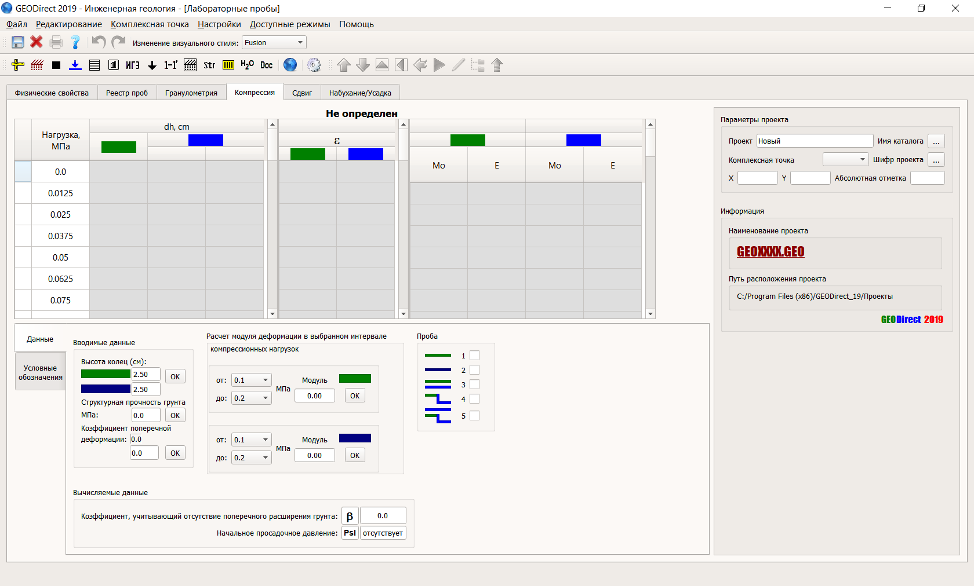Image resolution: width=974 pixels, height=586 pixels.
Task: Click the blue globe toolbar icon
Action: coord(290,65)
